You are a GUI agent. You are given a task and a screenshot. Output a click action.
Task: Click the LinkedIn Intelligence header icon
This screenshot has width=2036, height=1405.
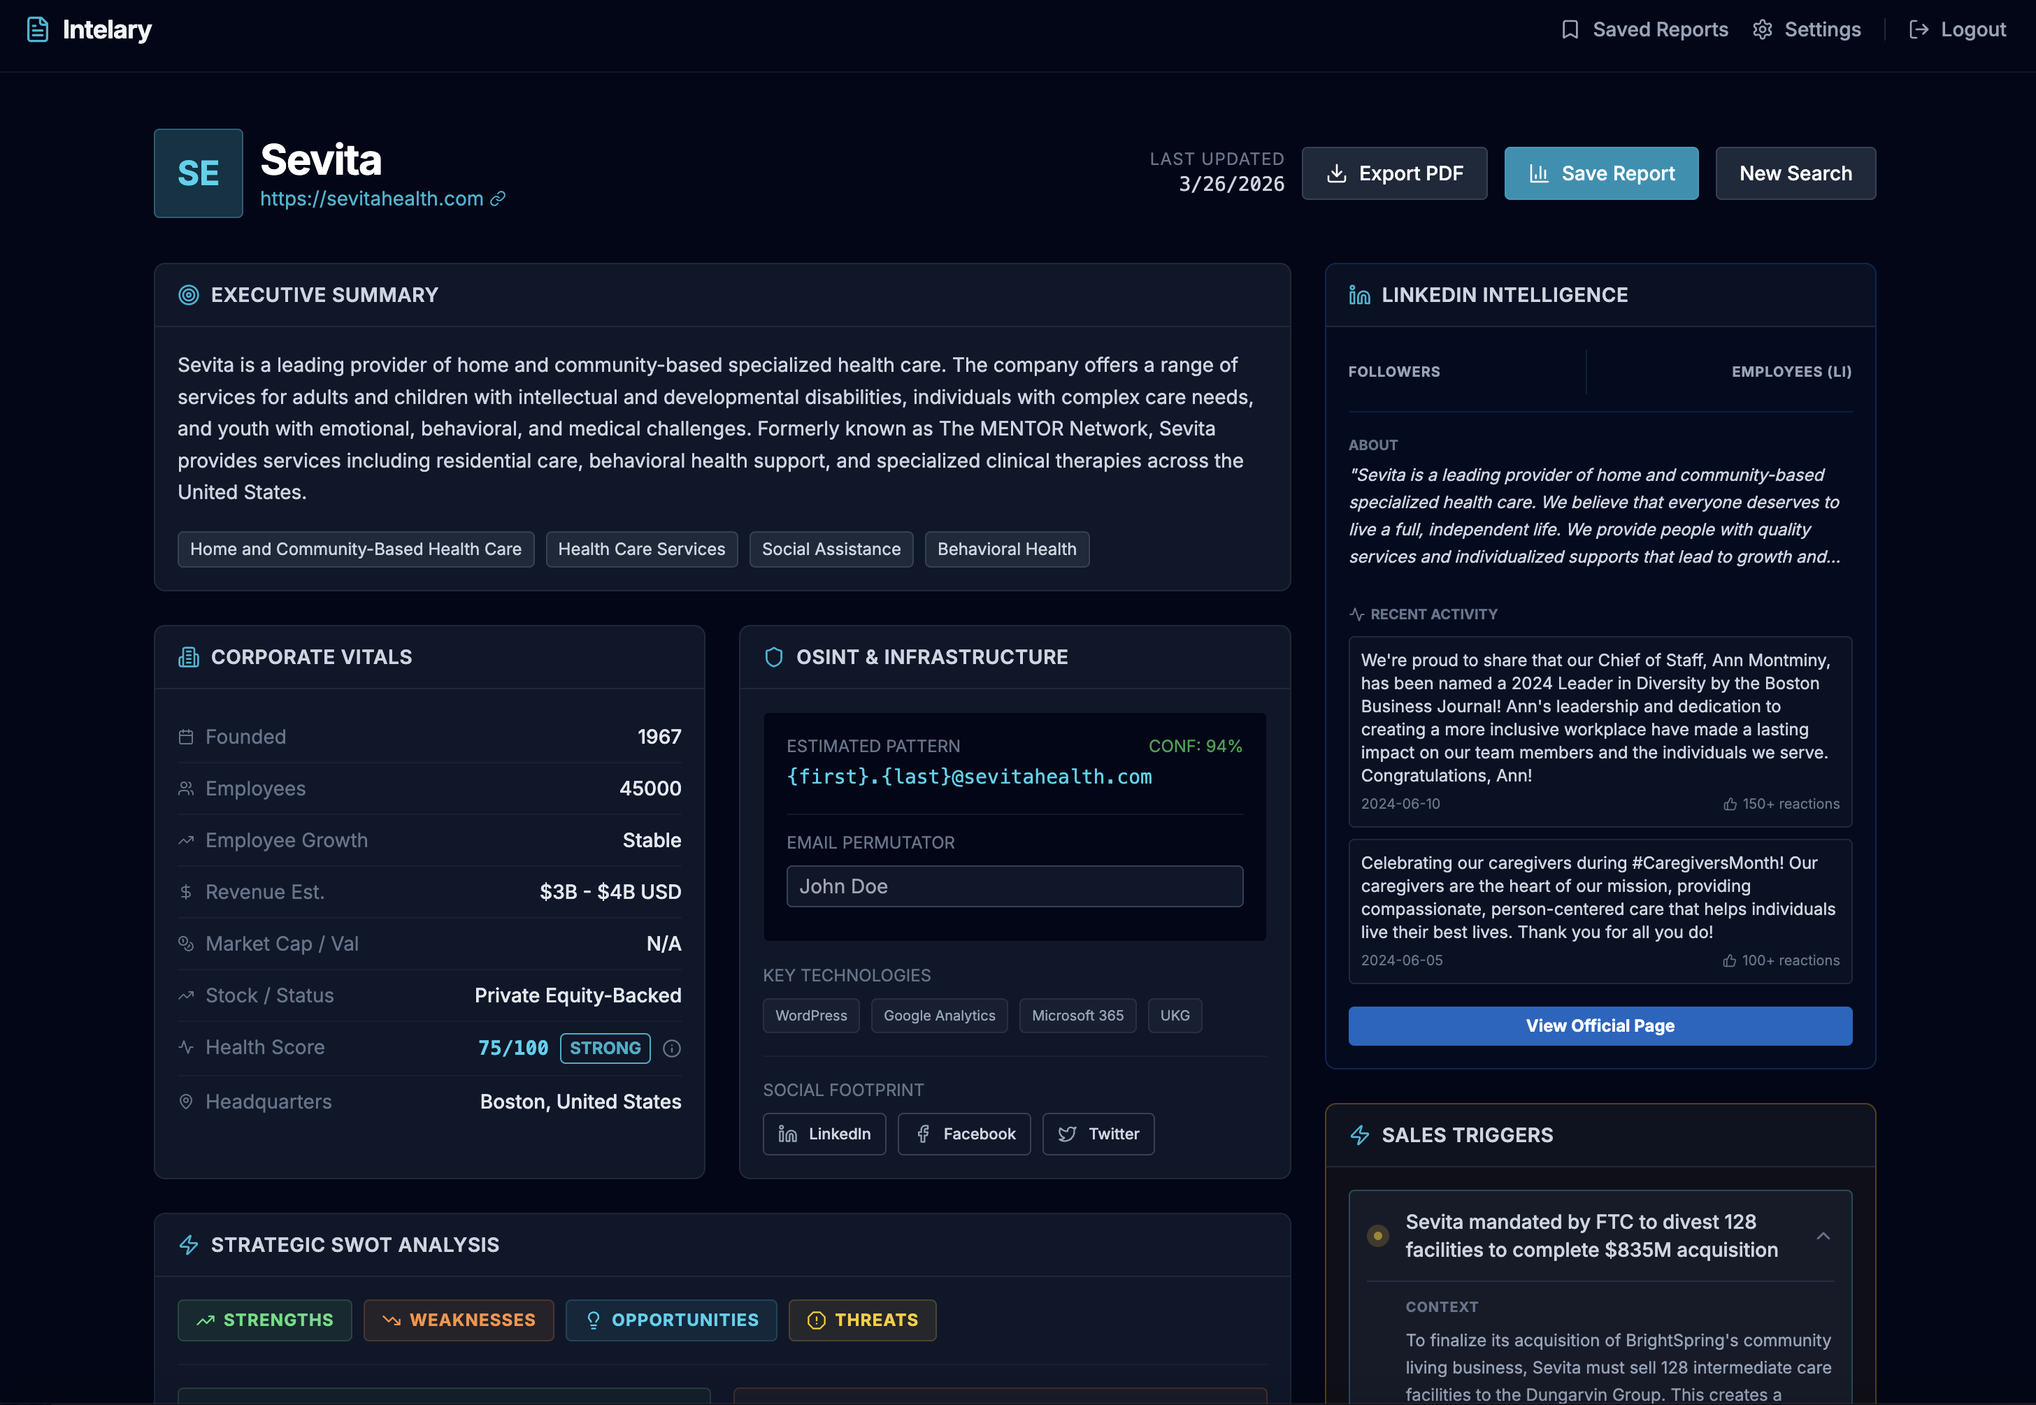[x=1358, y=295]
